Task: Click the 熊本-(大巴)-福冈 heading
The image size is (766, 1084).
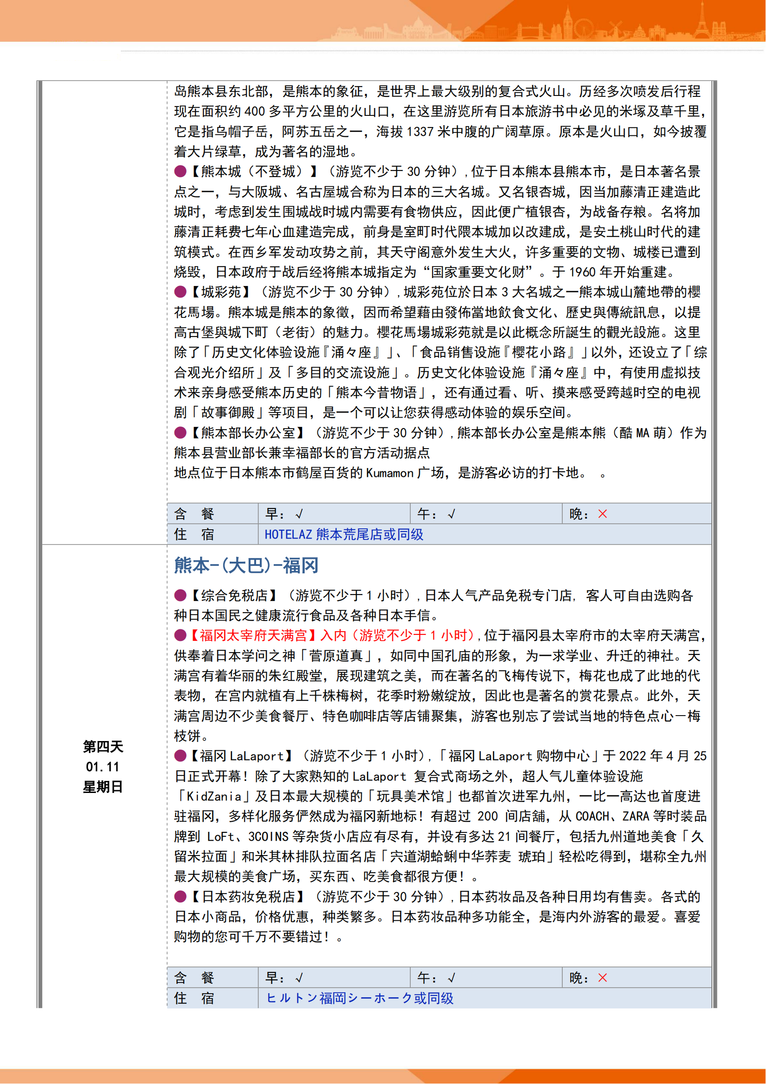Action: click(x=246, y=565)
